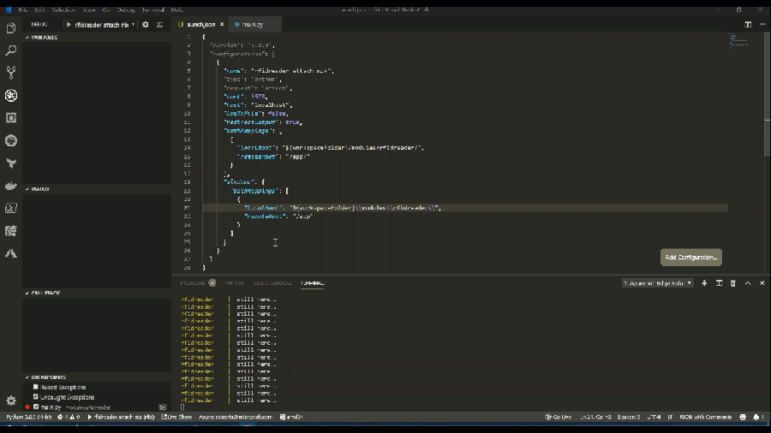Select the launch.json editor tab
Screen dimensions: 771x433
pos(200,25)
